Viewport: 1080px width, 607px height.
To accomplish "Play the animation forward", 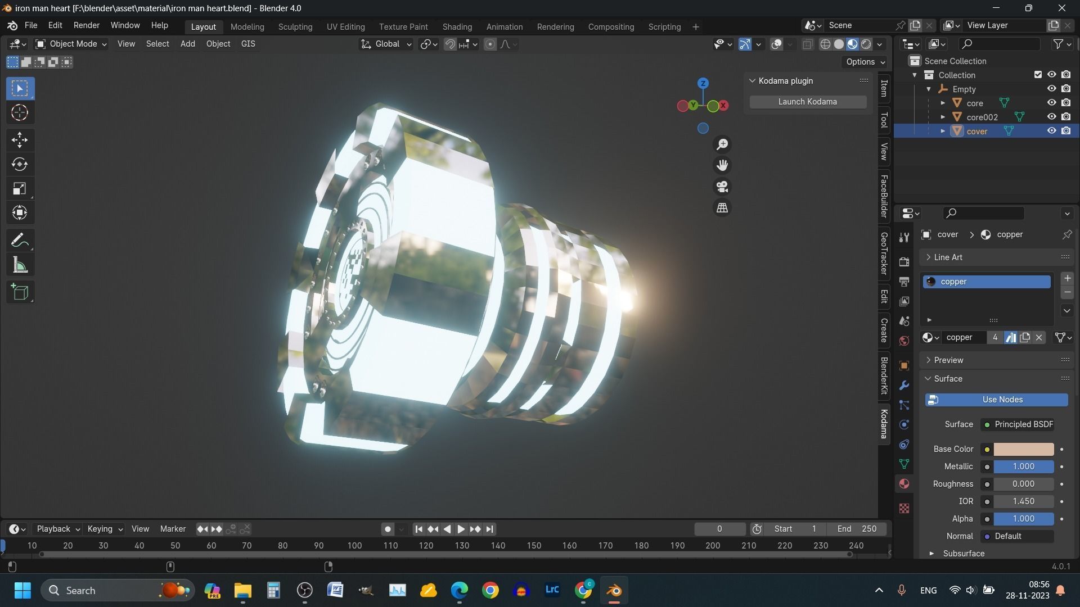I will [461, 529].
